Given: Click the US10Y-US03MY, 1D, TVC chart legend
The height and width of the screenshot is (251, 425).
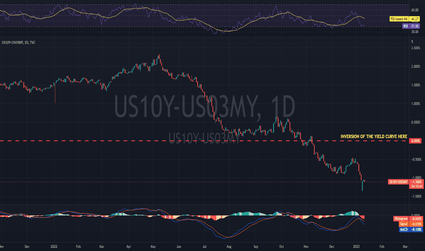Looking at the screenshot, I should coord(18,42).
